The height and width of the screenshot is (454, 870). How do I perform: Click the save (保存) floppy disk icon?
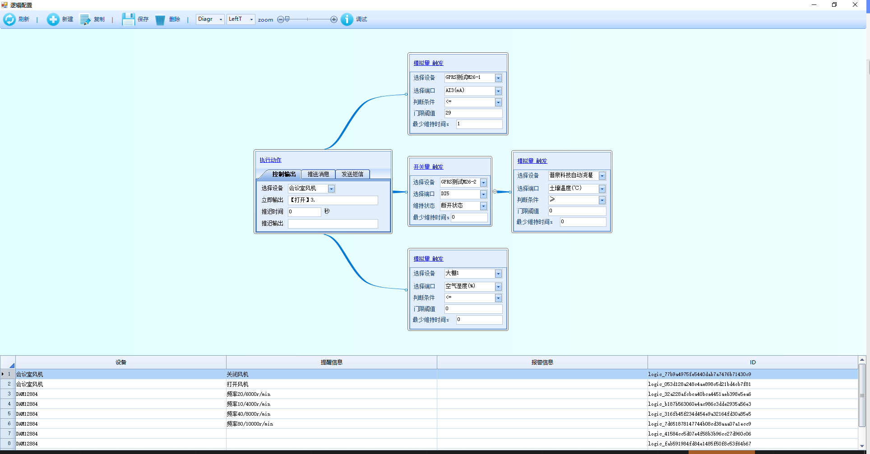click(128, 19)
